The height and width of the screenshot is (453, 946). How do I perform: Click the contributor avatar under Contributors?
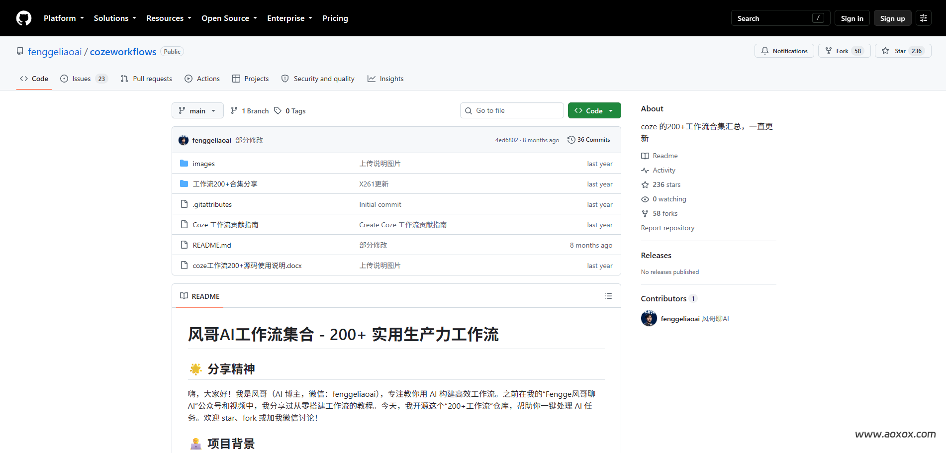[x=649, y=318]
